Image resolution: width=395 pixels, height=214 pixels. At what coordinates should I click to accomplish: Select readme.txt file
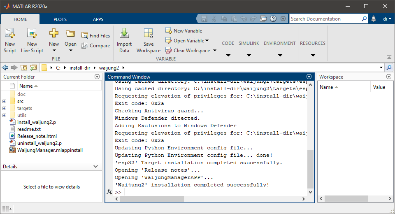29,129
